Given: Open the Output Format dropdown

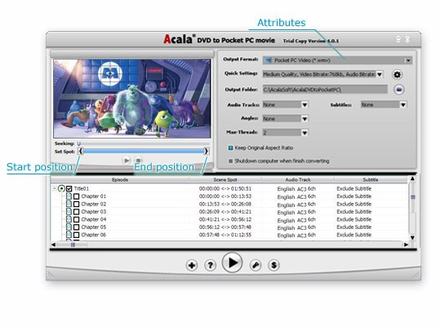Looking at the screenshot, I should pos(408,60).
